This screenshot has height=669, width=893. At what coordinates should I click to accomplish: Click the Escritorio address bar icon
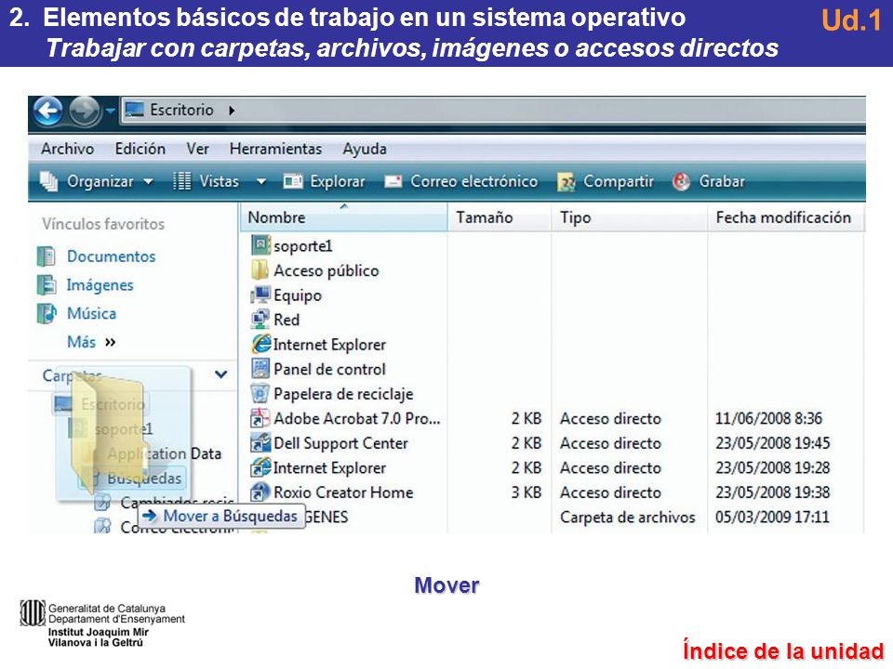[134, 110]
